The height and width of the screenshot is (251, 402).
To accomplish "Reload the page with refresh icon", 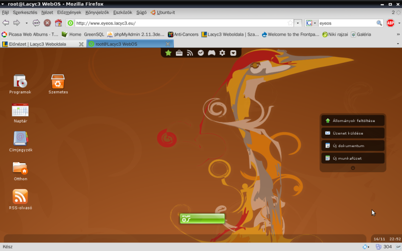I will coord(36,23).
